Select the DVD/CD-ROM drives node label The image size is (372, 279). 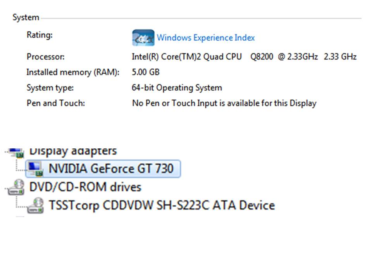coord(85,187)
